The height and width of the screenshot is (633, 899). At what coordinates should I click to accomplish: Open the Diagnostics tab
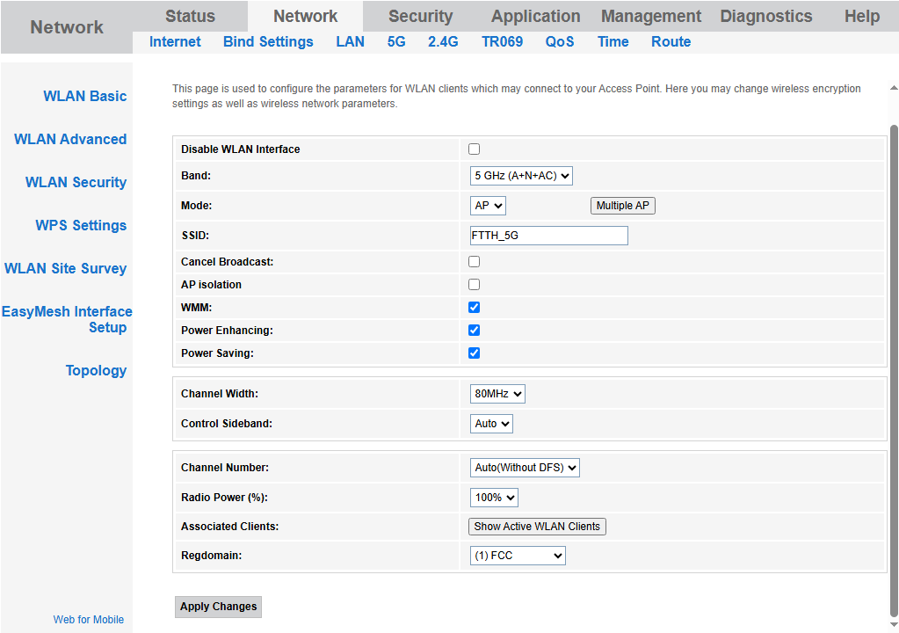tap(765, 17)
